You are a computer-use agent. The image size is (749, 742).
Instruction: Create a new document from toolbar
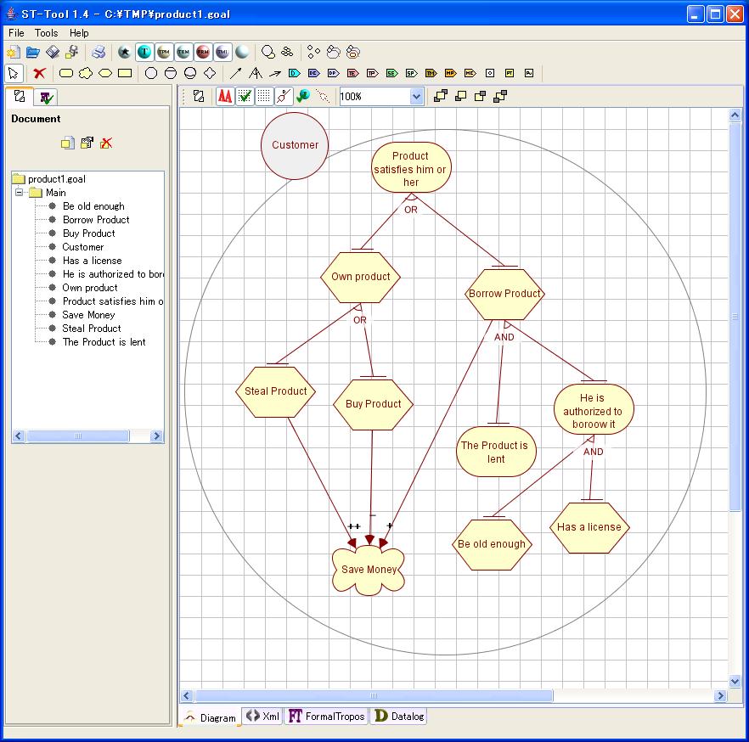pyautogui.click(x=14, y=52)
